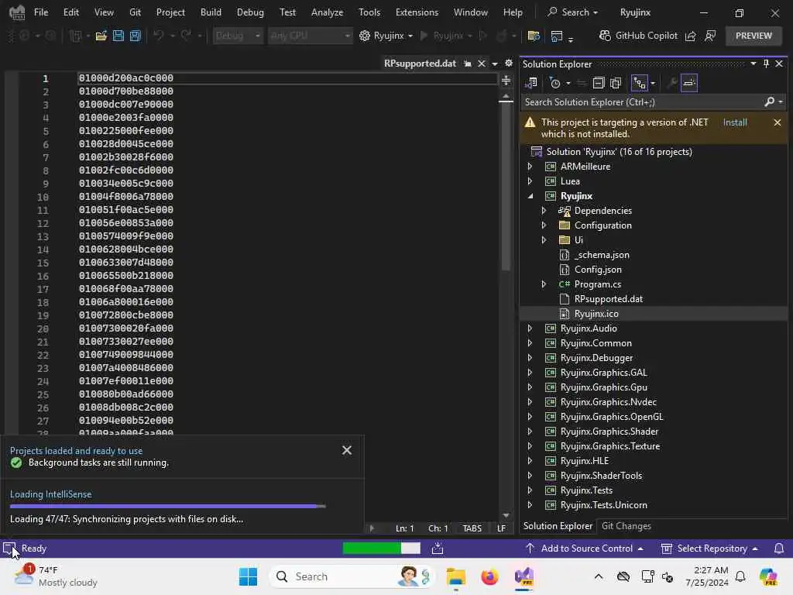Click the editor tab settings gear icon

[x=509, y=64]
